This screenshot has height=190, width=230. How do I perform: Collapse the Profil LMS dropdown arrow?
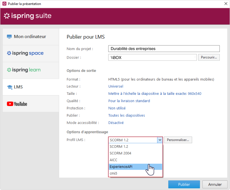160,140
